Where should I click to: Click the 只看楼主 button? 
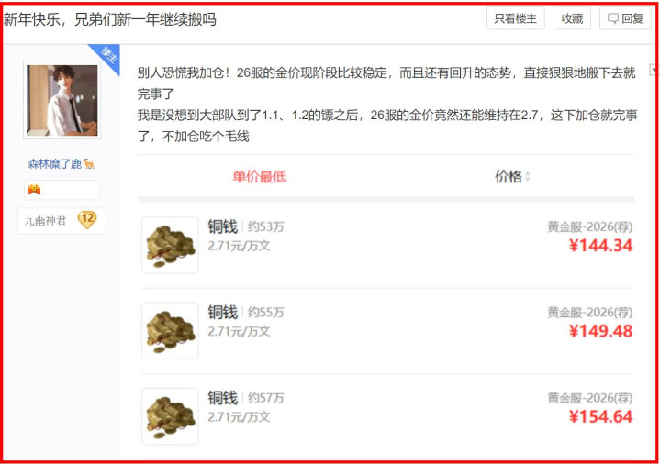coord(515,18)
